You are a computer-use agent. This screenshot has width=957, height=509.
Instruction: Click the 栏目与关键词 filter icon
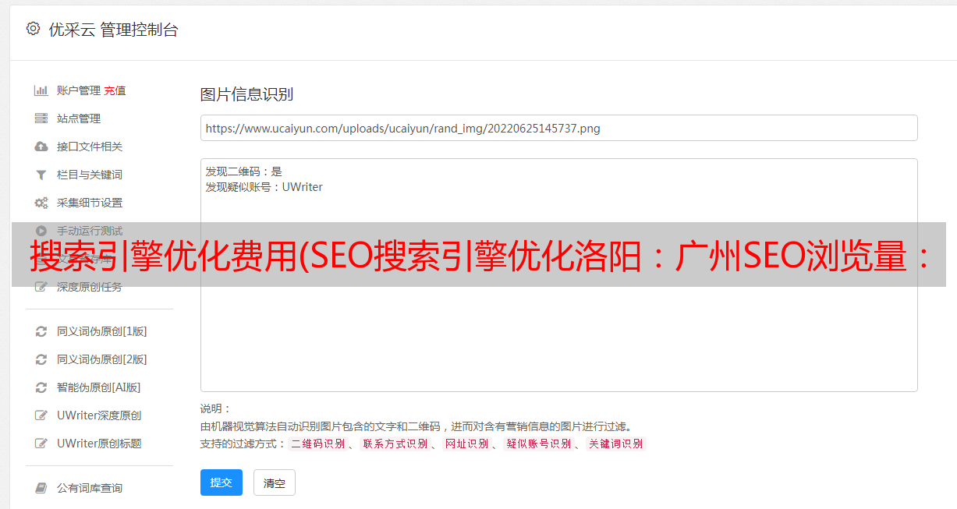click(x=41, y=175)
